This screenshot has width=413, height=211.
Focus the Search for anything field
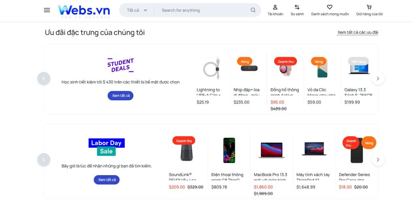point(204,10)
